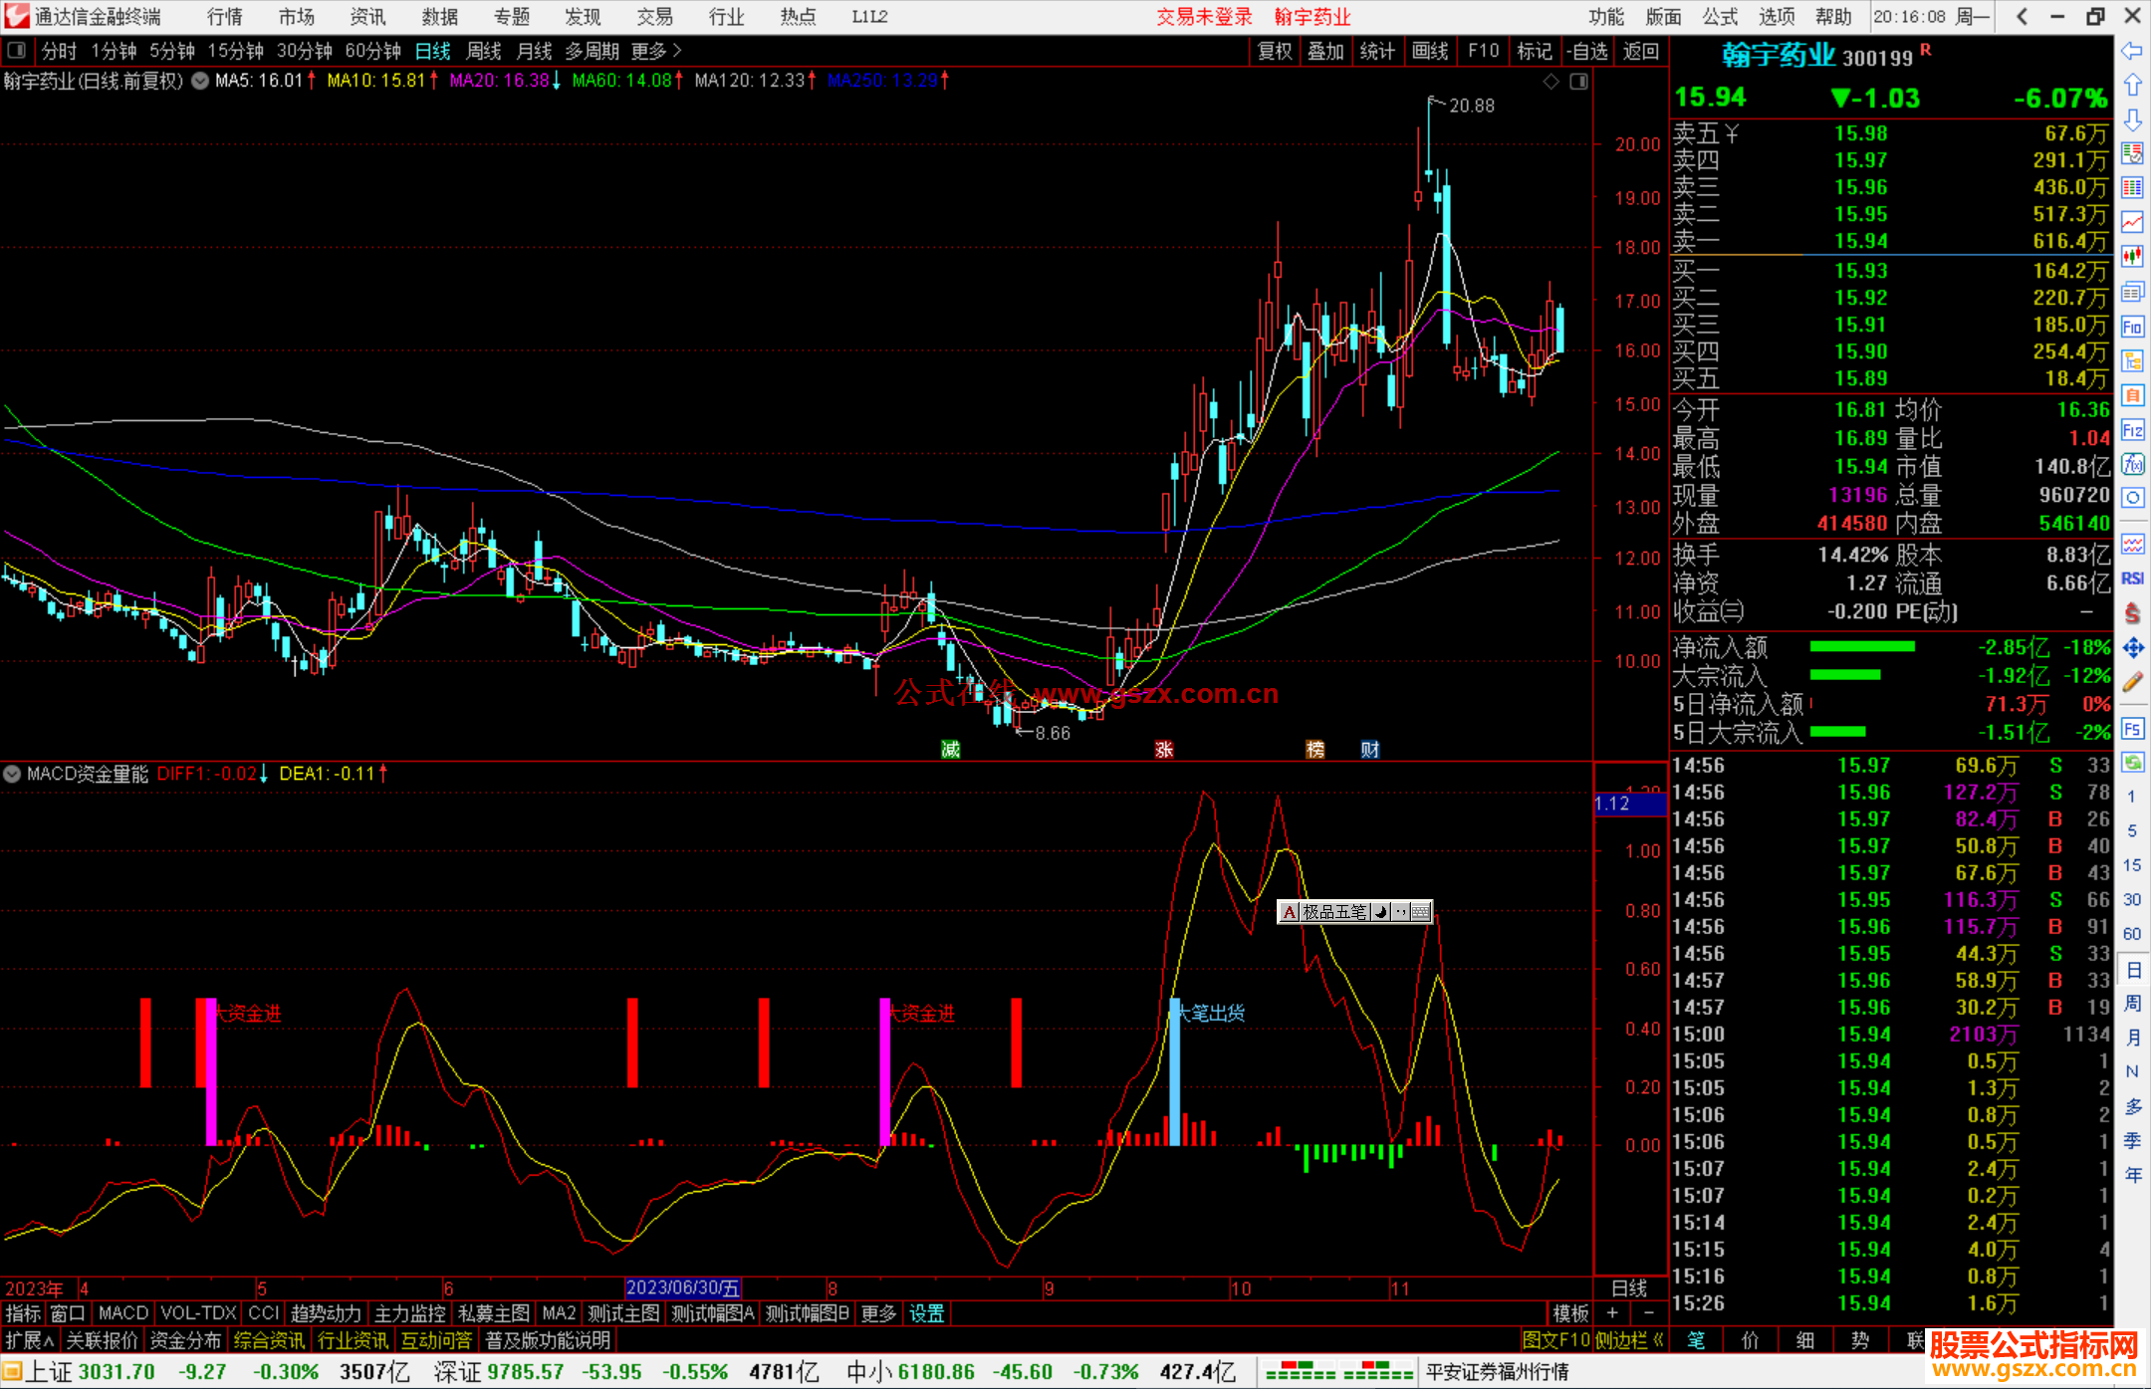The image size is (2151, 1389).
Task: Open MACD资金量能 indicator dropdown circle
Action: (12, 774)
